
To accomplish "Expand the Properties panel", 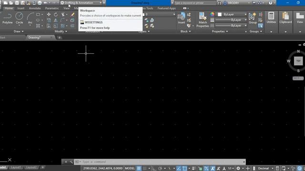I will 220,31.
